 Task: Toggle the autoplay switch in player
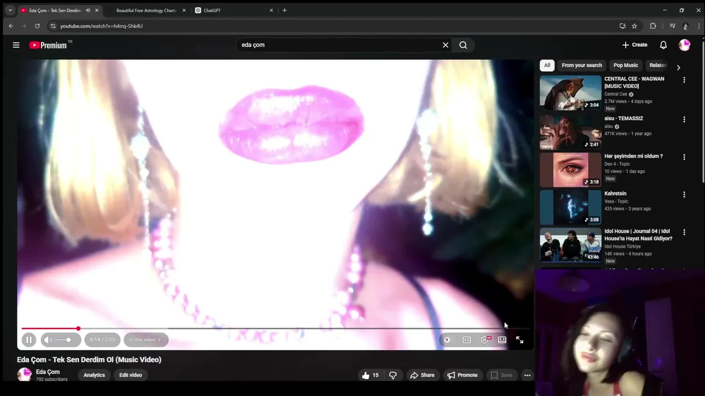447,340
